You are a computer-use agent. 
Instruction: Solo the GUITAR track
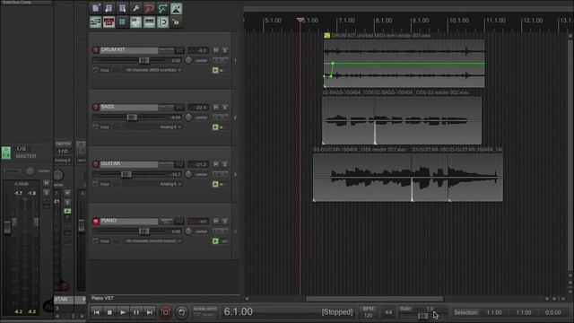[x=225, y=164]
